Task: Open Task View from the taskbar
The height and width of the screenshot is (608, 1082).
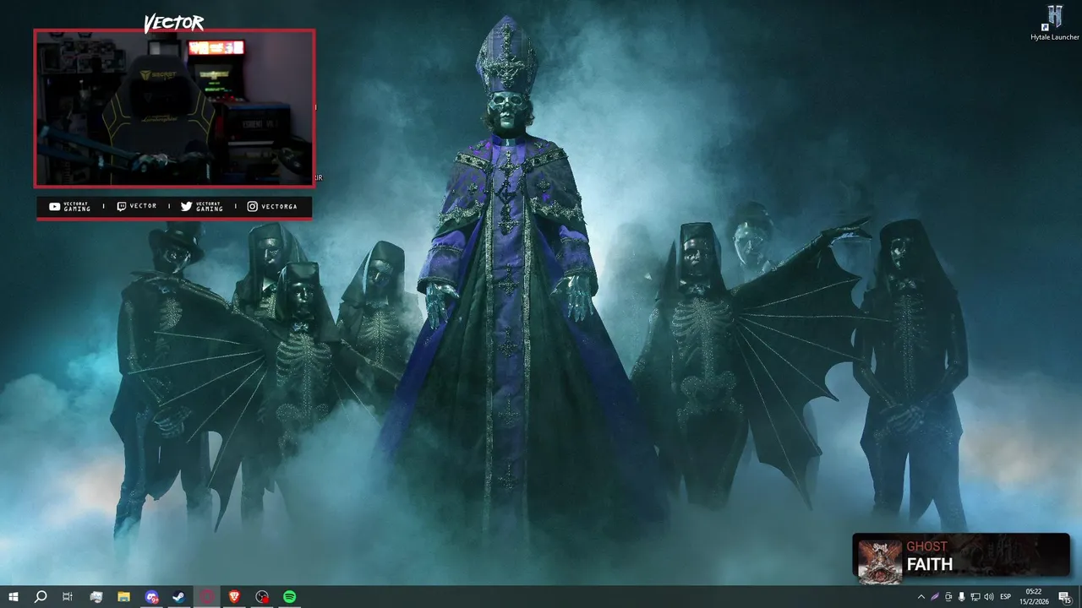Action: pyautogui.click(x=68, y=597)
